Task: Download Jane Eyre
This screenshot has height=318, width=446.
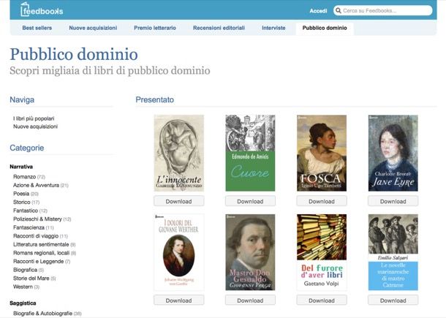Action: tap(393, 201)
